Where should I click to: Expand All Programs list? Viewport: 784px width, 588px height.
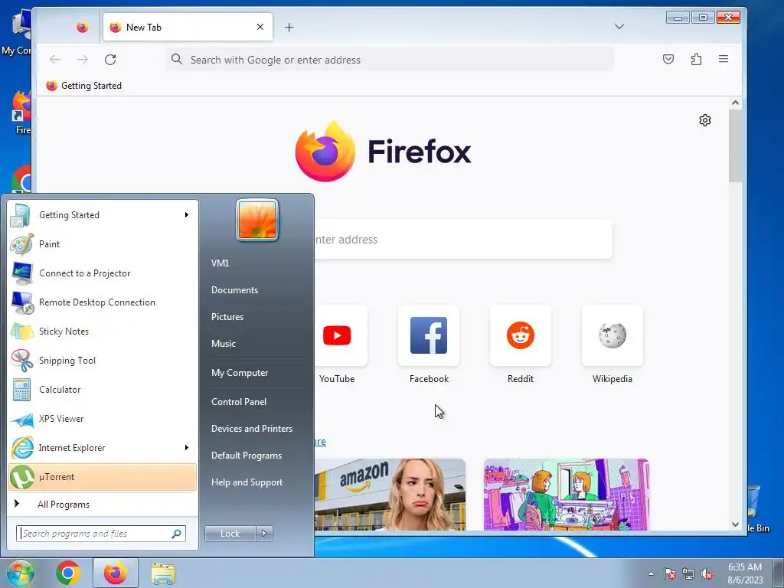[103, 504]
